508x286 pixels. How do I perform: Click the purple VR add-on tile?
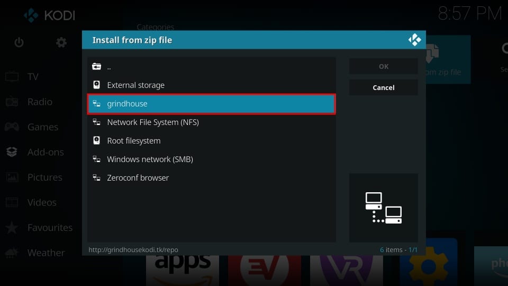tap(346, 271)
